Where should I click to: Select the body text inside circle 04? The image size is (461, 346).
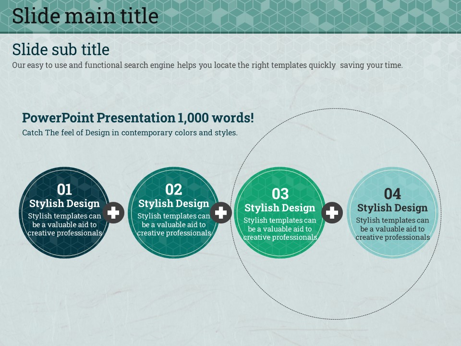click(x=392, y=229)
